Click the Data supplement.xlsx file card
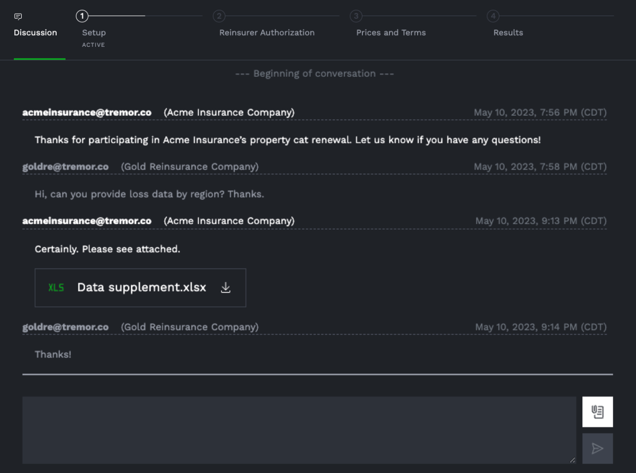Screen dimensions: 636x473 click(140, 287)
